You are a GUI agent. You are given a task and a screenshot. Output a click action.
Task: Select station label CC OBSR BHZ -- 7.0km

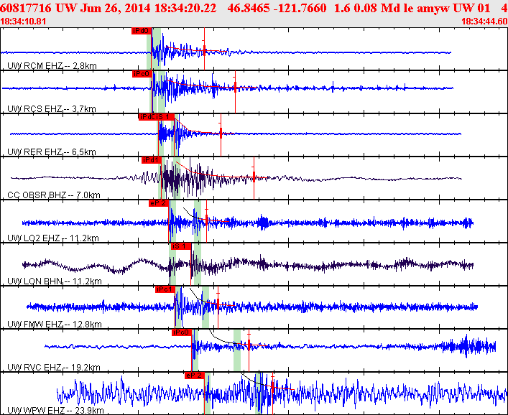point(54,195)
